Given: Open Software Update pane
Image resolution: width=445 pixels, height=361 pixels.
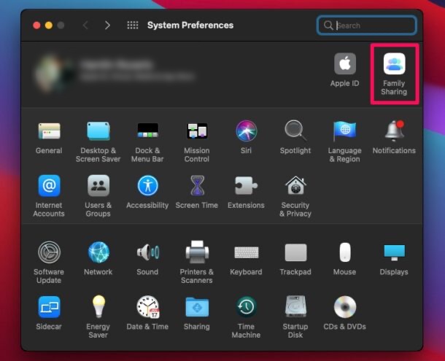Looking at the screenshot, I should [49, 253].
